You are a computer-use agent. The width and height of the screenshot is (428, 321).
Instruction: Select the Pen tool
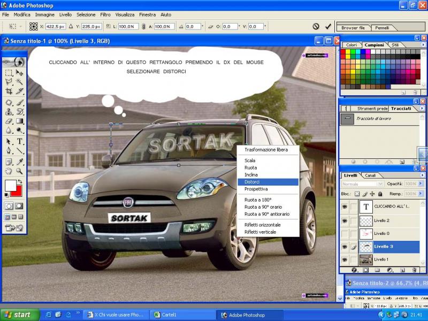(x=9, y=151)
